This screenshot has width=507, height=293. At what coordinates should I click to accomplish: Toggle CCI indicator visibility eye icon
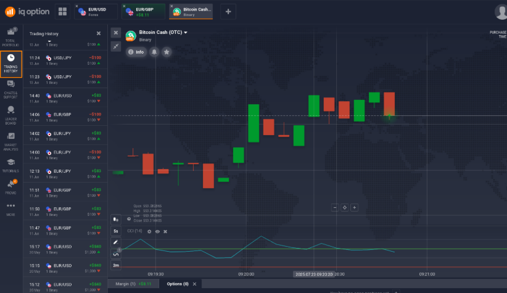[x=157, y=231]
